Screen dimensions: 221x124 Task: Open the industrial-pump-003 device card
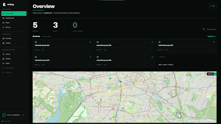click(x=186, y=46)
